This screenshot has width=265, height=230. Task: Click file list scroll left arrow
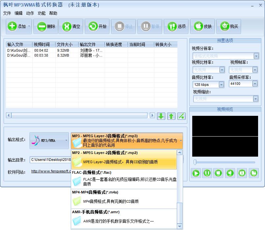(9, 115)
